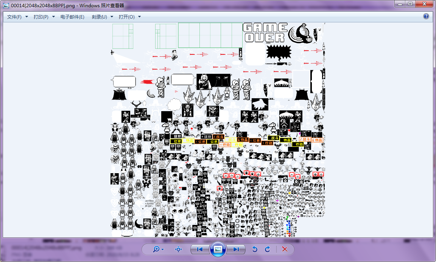Expand the 打印(P) dropdown arrow

click(x=54, y=17)
